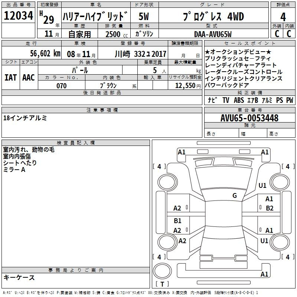Click the chassis number AVU65-0053448
297x297 pixels.
click(x=249, y=118)
